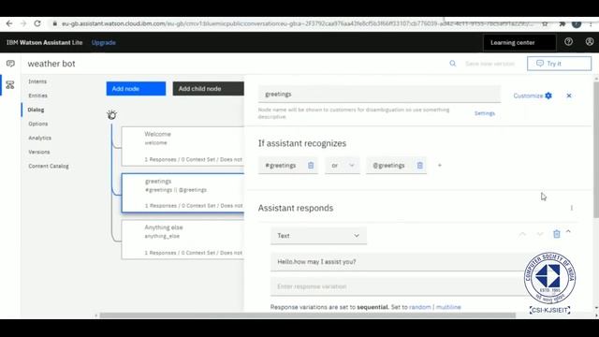Open Versions in the sidebar
Viewport: 599px width, 337px height.
point(39,152)
